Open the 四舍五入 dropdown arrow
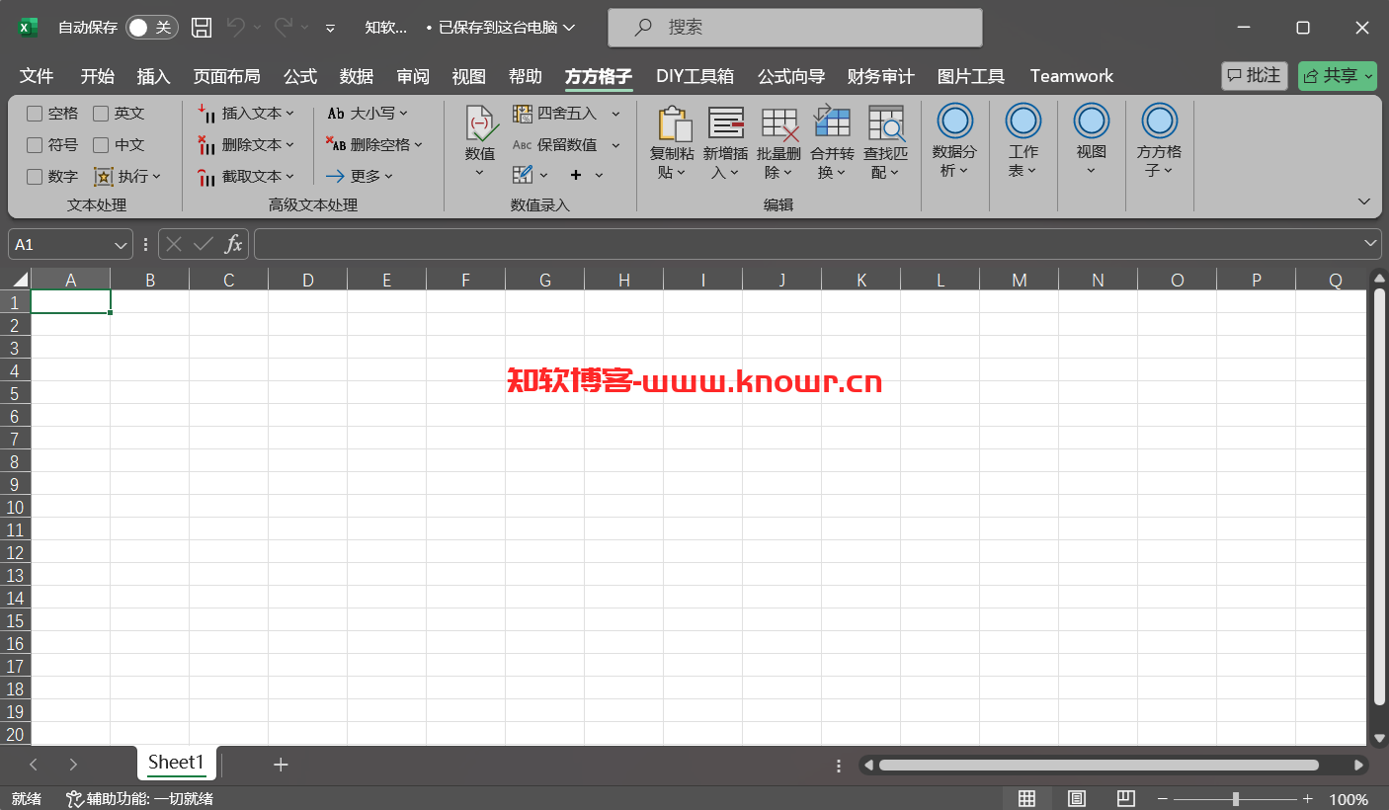This screenshot has width=1389, height=810. tap(615, 114)
